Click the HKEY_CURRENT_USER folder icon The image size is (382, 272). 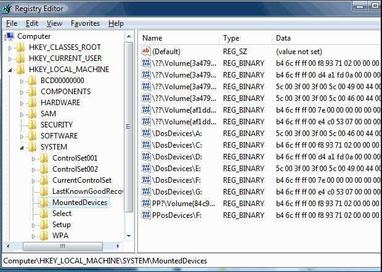[x=21, y=58]
